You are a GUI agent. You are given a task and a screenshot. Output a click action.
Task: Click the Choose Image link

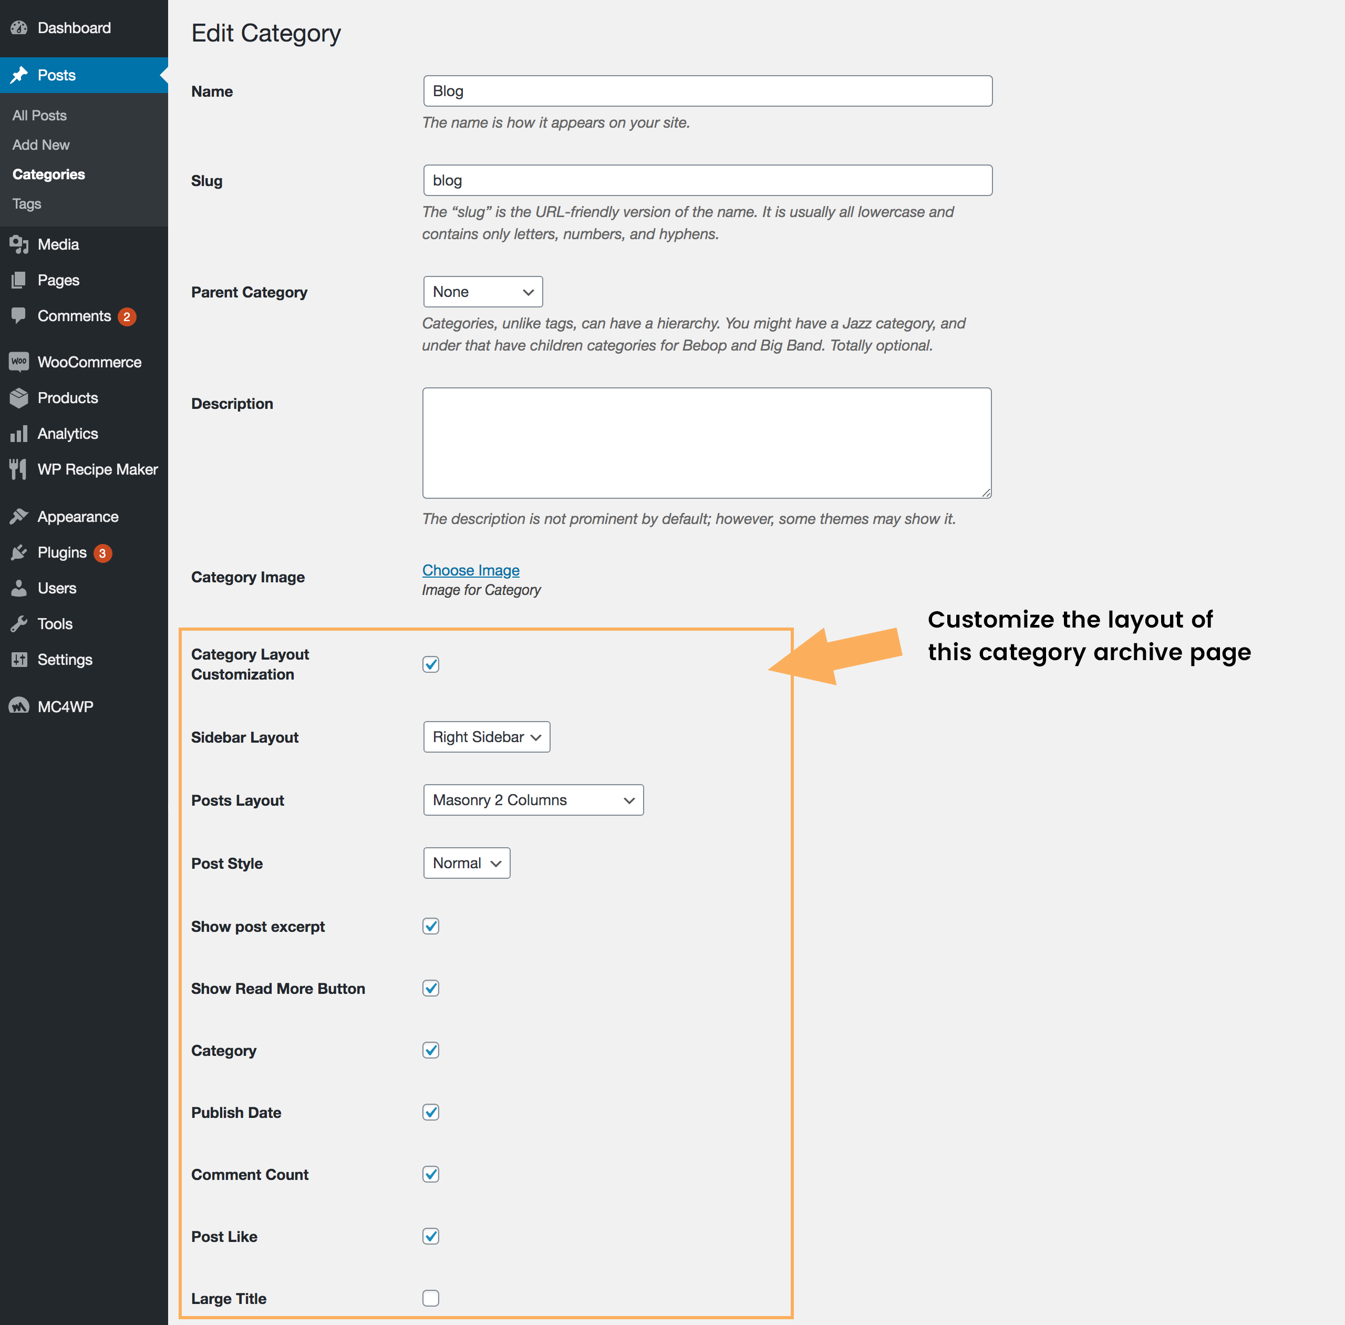[470, 570]
